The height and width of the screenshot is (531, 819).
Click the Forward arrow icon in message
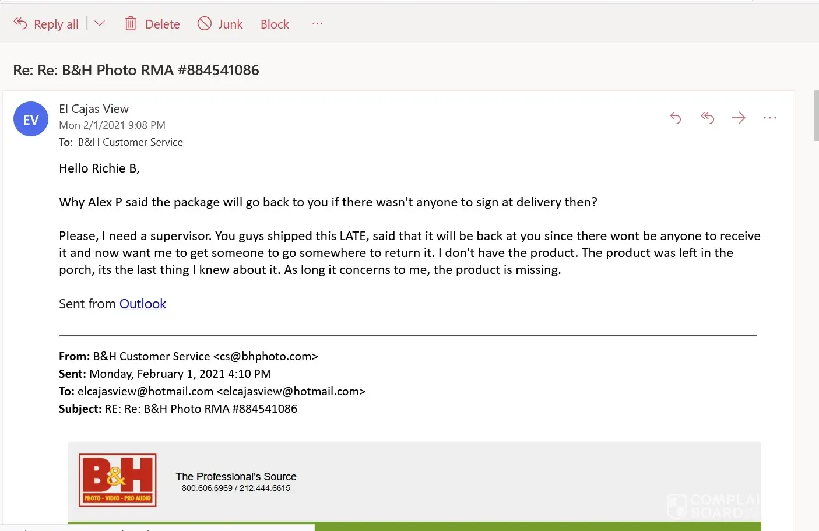[x=739, y=118]
